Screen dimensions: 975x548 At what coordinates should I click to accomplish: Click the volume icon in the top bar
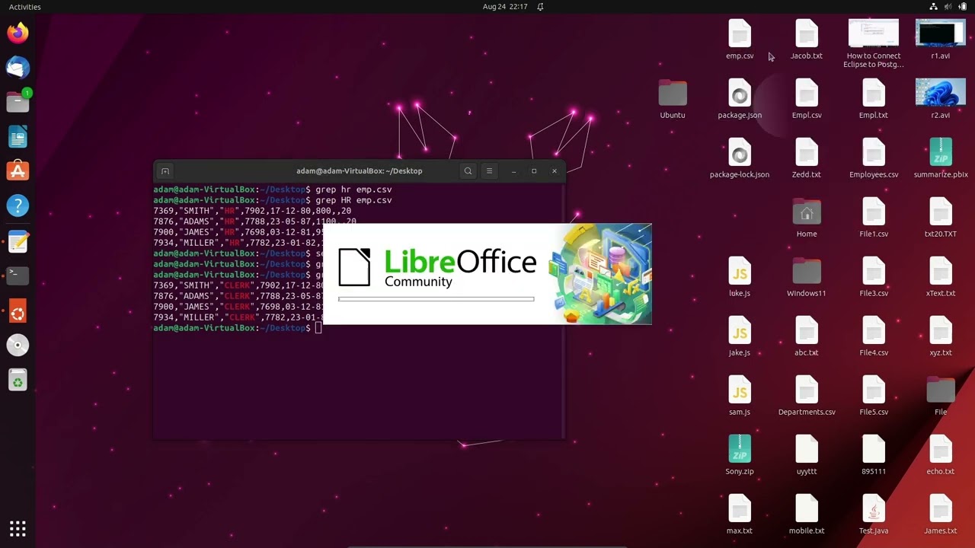pyautogui.click(x=948, y=7)
